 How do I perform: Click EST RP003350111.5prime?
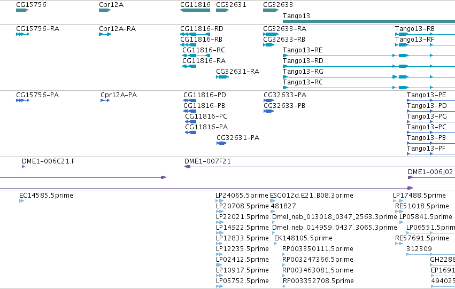coord(318,249)
